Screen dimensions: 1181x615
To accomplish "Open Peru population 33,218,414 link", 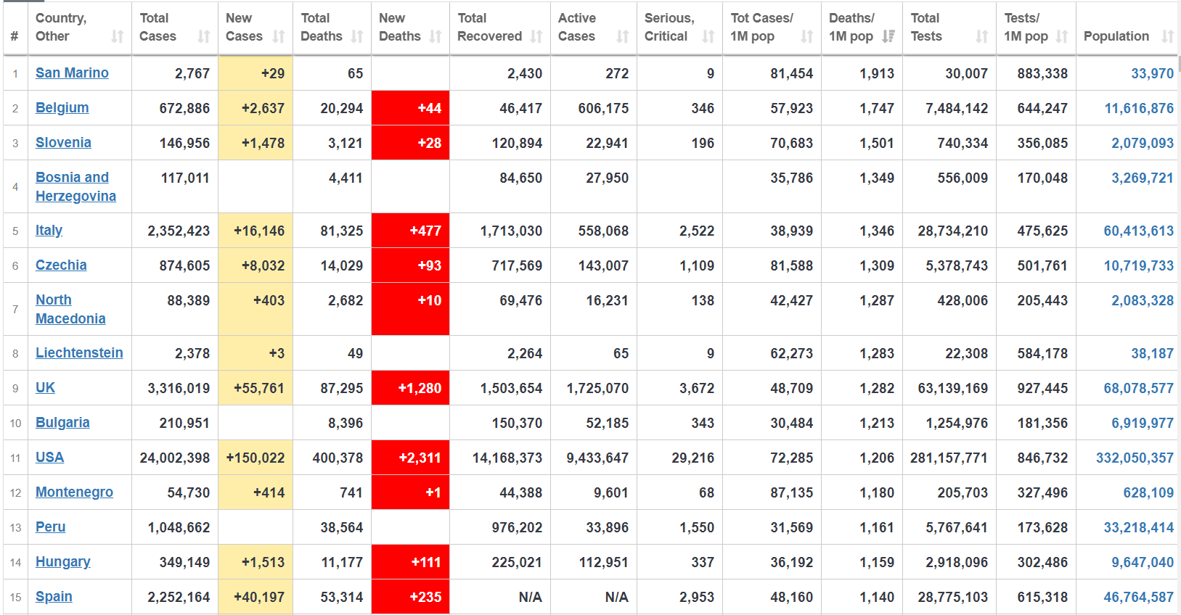I will click(1138, 527).
